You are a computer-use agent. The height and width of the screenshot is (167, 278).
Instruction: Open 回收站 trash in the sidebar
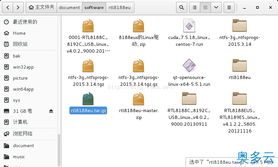tap(29, 44)
